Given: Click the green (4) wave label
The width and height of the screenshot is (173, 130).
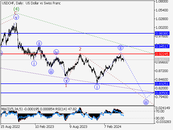Looking at the screenshot, I should [x=16, y=9].
